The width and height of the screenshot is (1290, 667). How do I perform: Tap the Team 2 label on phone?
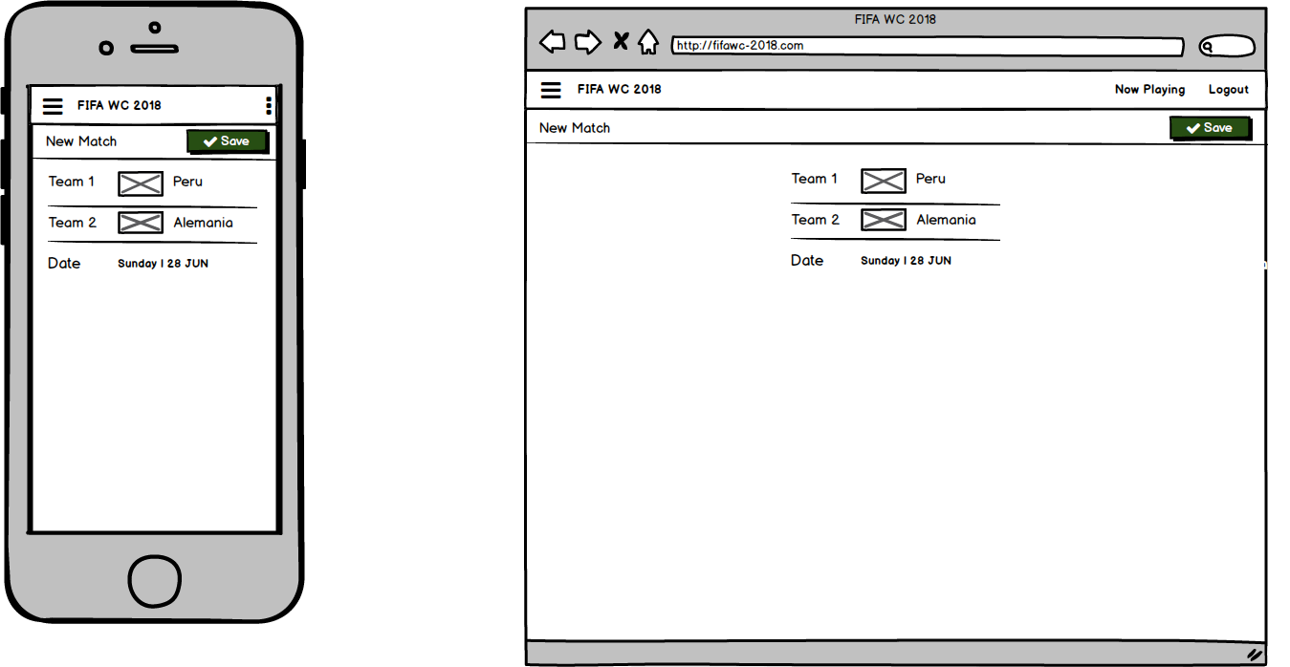tap(73, 223)
